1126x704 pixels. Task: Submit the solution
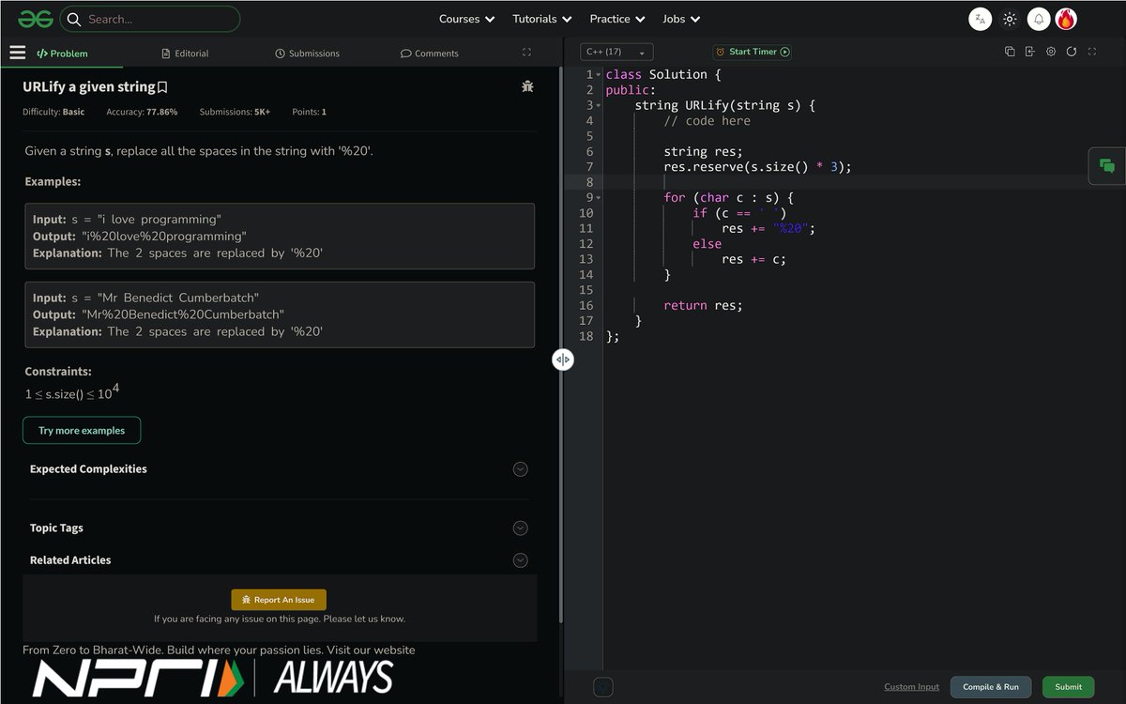1068,687
